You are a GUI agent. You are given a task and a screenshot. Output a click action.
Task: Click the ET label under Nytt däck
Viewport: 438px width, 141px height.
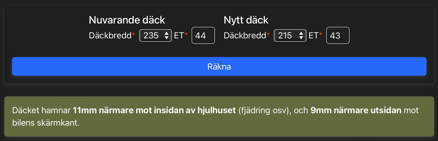click(313, 36)
